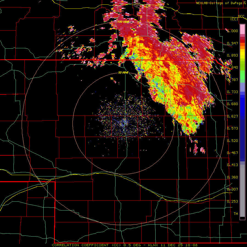The height and width of the screenshot is (247, 247).
Task: Select the 0.680 scale value
Action: 232,104
